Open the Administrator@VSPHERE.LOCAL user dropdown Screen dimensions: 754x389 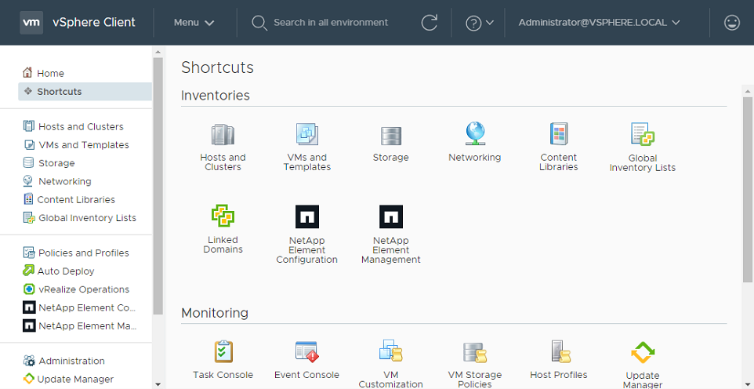pos(599,23)
